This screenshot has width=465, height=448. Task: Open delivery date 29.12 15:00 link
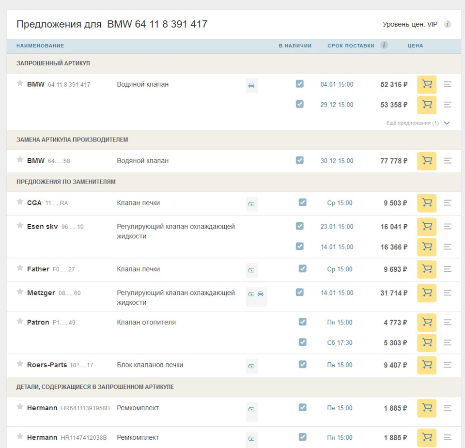click(x=337, y=105)
